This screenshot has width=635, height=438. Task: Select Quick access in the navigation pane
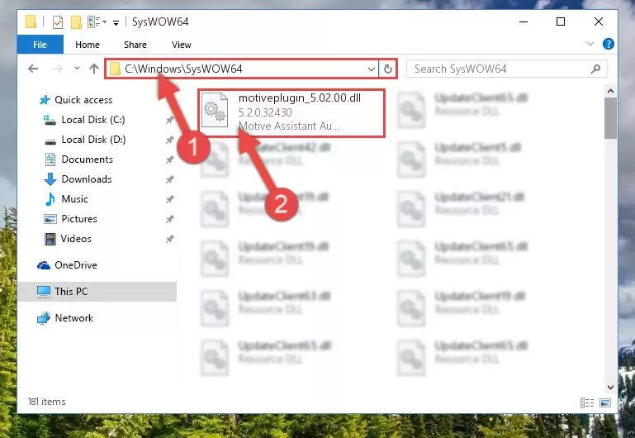[x=83, y=100]
